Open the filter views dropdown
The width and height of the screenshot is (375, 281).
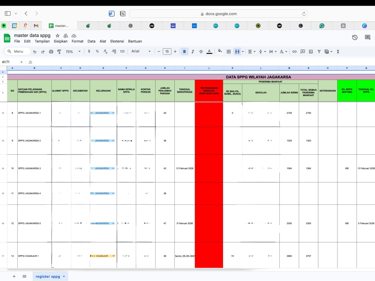[328, 52]
